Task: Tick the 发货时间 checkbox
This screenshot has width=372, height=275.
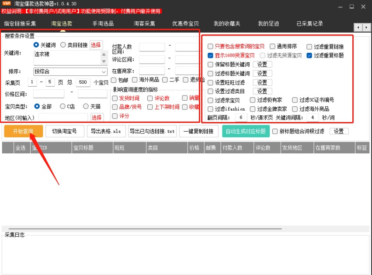Action: coord(115,98)
